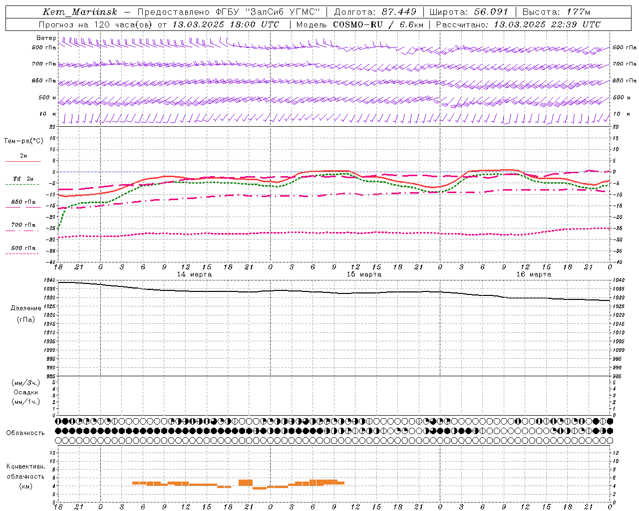This screenshot has height=511, width=639.
Task: Click the solid line sample under 2м legend
Action: [x=23, y=161]
